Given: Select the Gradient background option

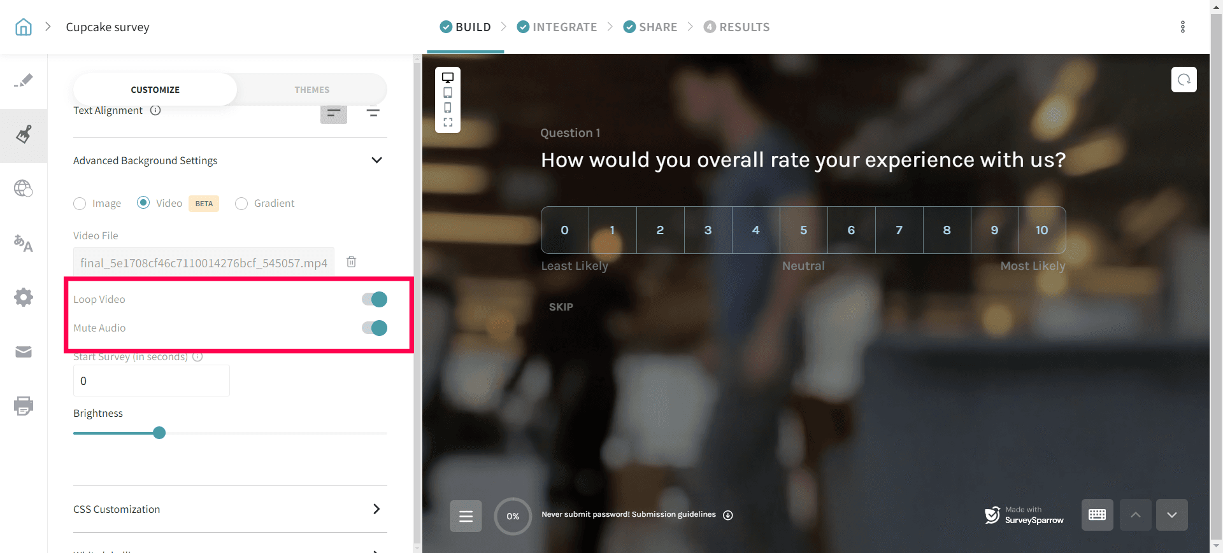Looking at the screenshot, I should coord(241,204).
